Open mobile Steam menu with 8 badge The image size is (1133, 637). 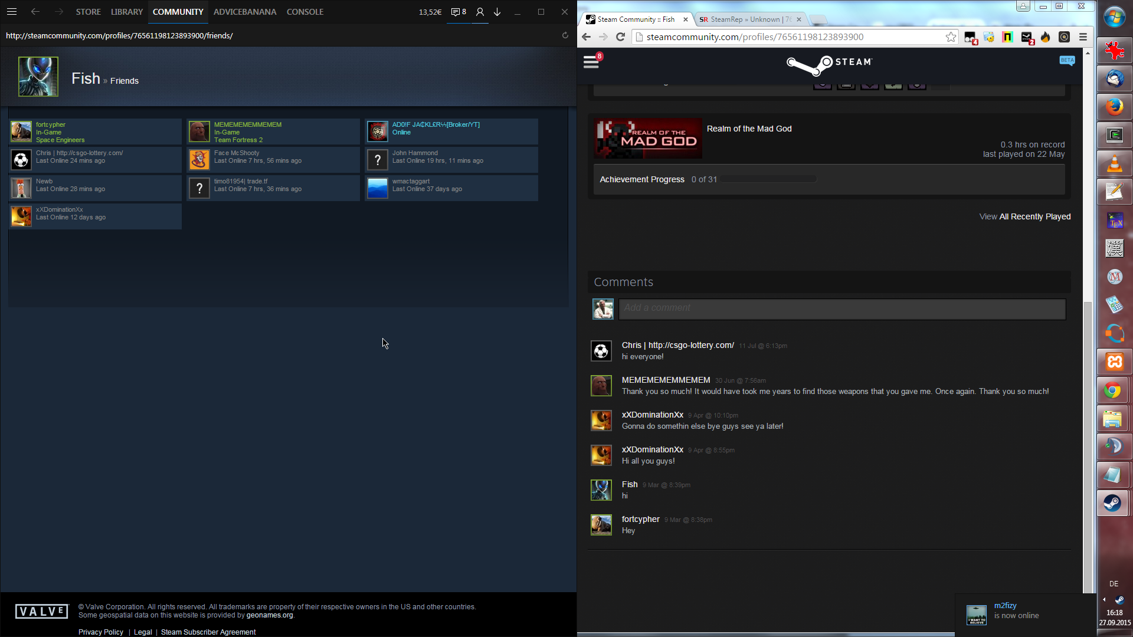point(591,62)
